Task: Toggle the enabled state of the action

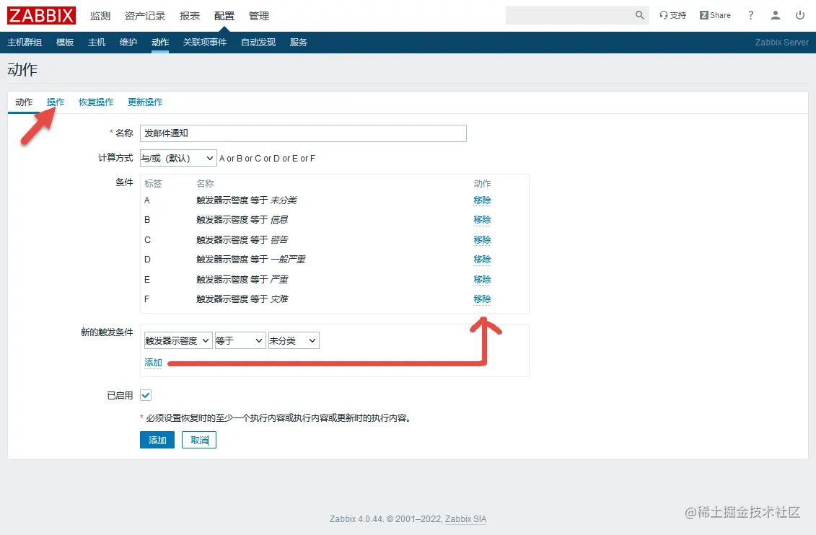Action: pyautogui.click(x=146, y=395)
